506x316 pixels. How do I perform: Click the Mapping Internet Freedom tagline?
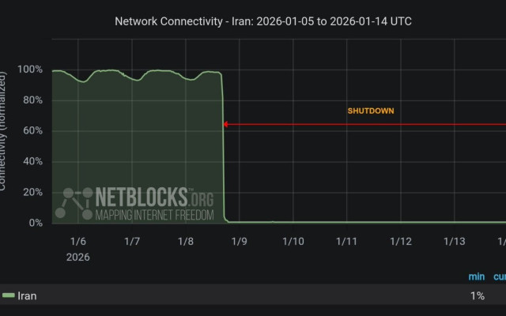pyautogui.click(x=143, y=214)
